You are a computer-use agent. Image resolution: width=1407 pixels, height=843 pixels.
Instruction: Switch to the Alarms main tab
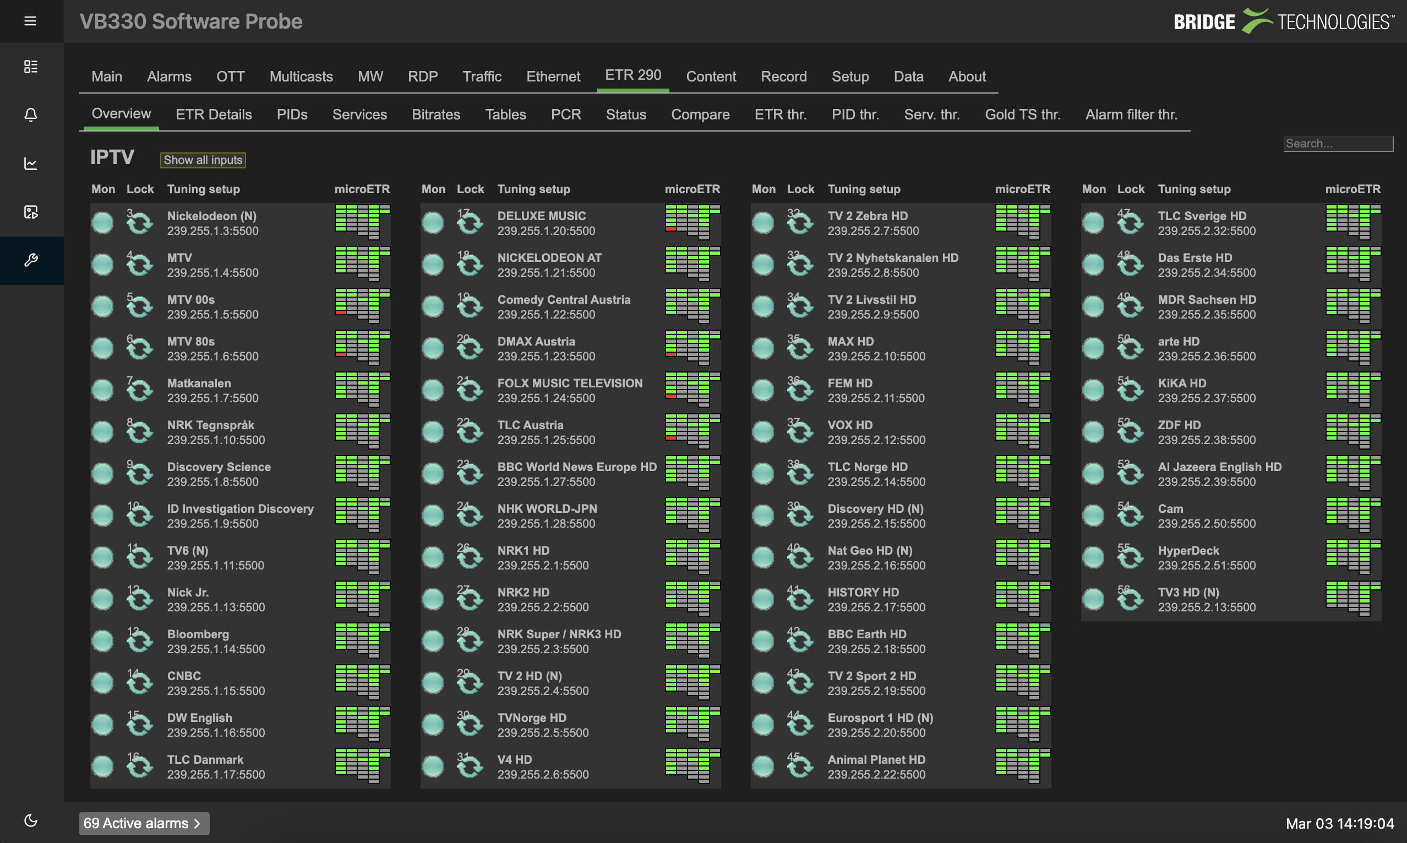pos(170,76)
